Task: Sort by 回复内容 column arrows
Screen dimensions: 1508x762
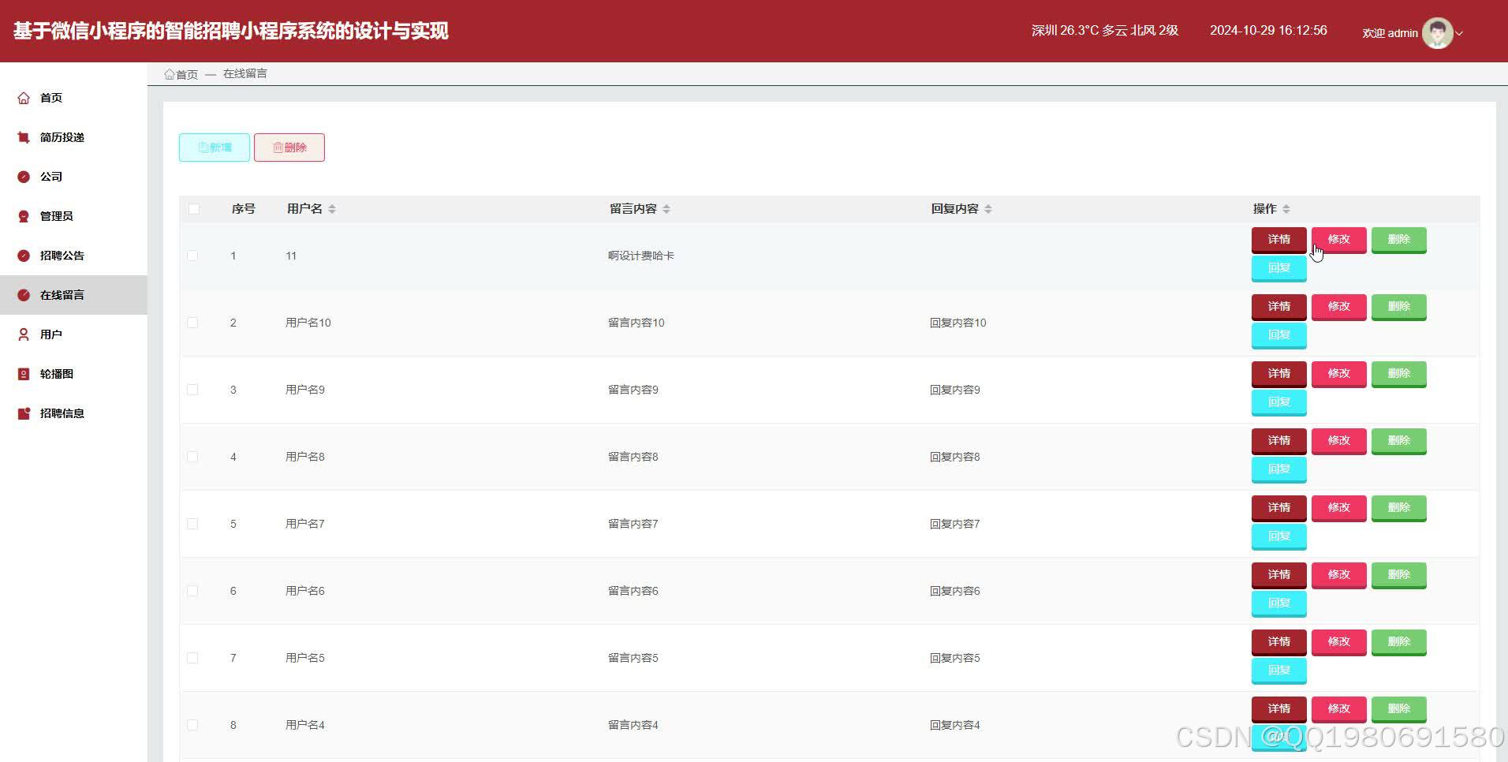Action: coord(988,209)
